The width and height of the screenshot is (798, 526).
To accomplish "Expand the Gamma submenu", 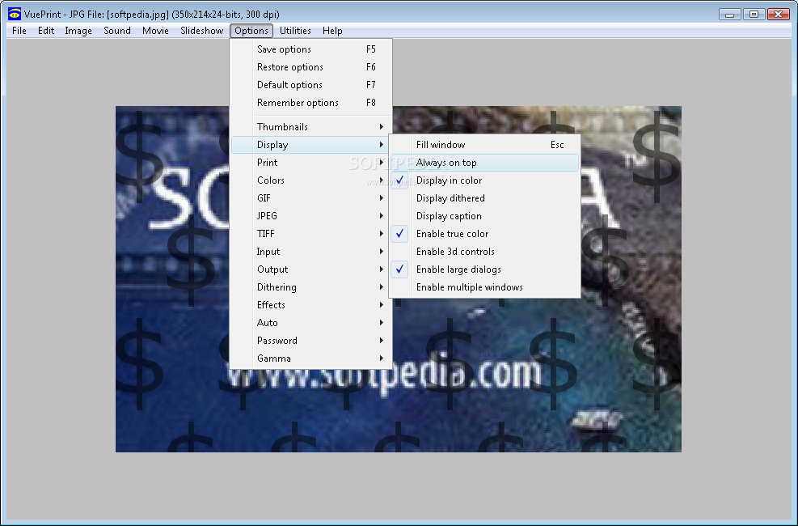I will pyautogui.click(x=311, y=358).
